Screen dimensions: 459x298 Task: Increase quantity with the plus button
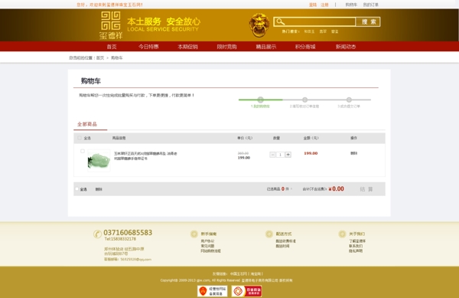(x=288, y=155)
